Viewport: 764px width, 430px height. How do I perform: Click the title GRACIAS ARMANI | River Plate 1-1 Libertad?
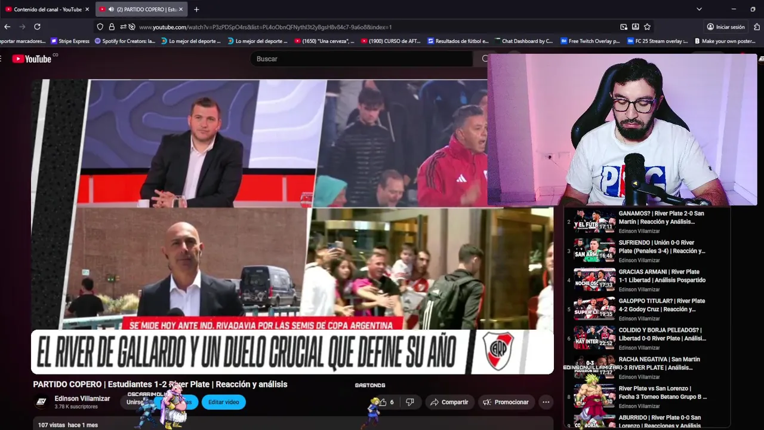click(x=663, y=276)
